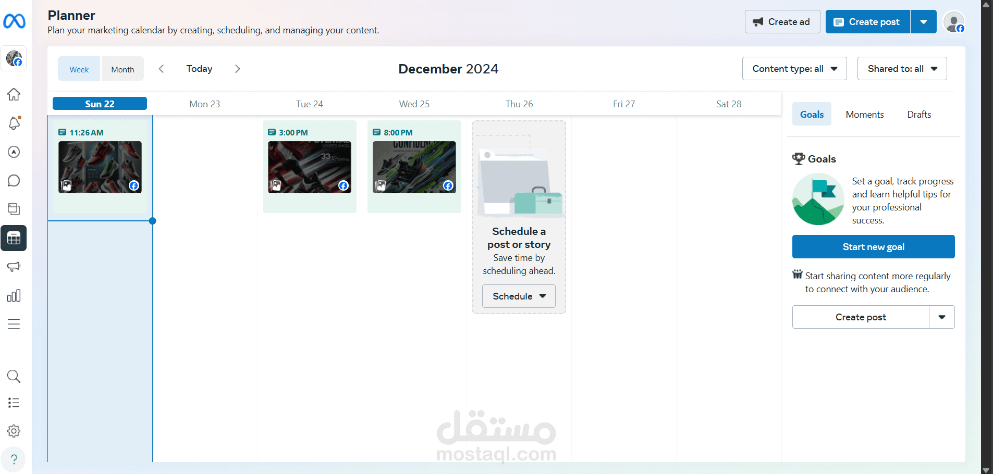Click photo icon on 11:26 AM post
This screenshot has height=474, width=993.
[x=67, y=185]
